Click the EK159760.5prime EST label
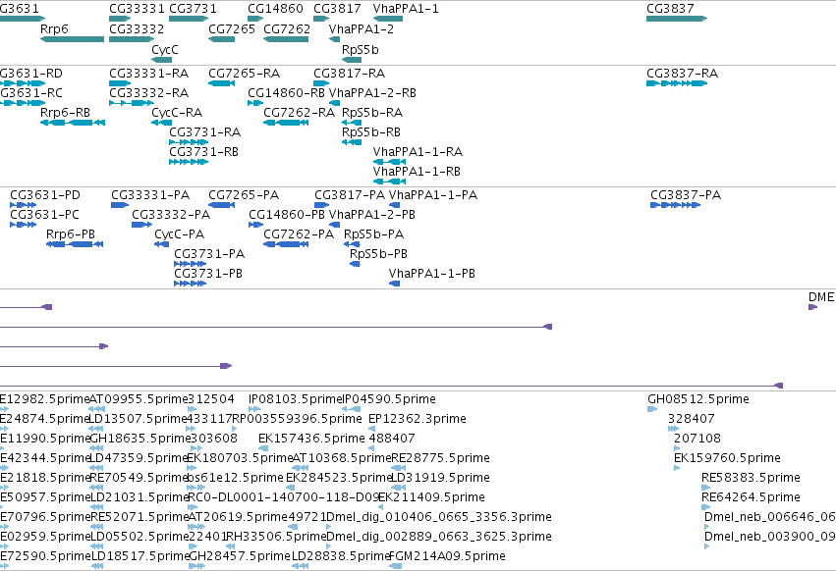 [727, 458]
